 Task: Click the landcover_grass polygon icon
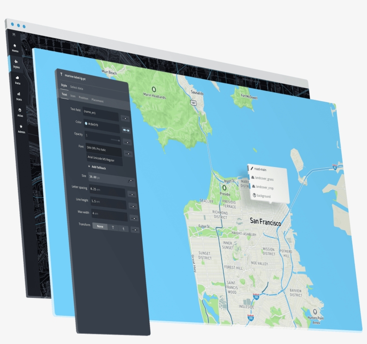coord(253,177)
